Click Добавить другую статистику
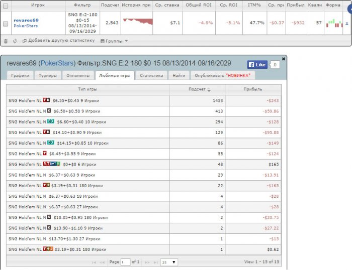The width and height of the screenshot is (352, 270). [x=59, y=41]
